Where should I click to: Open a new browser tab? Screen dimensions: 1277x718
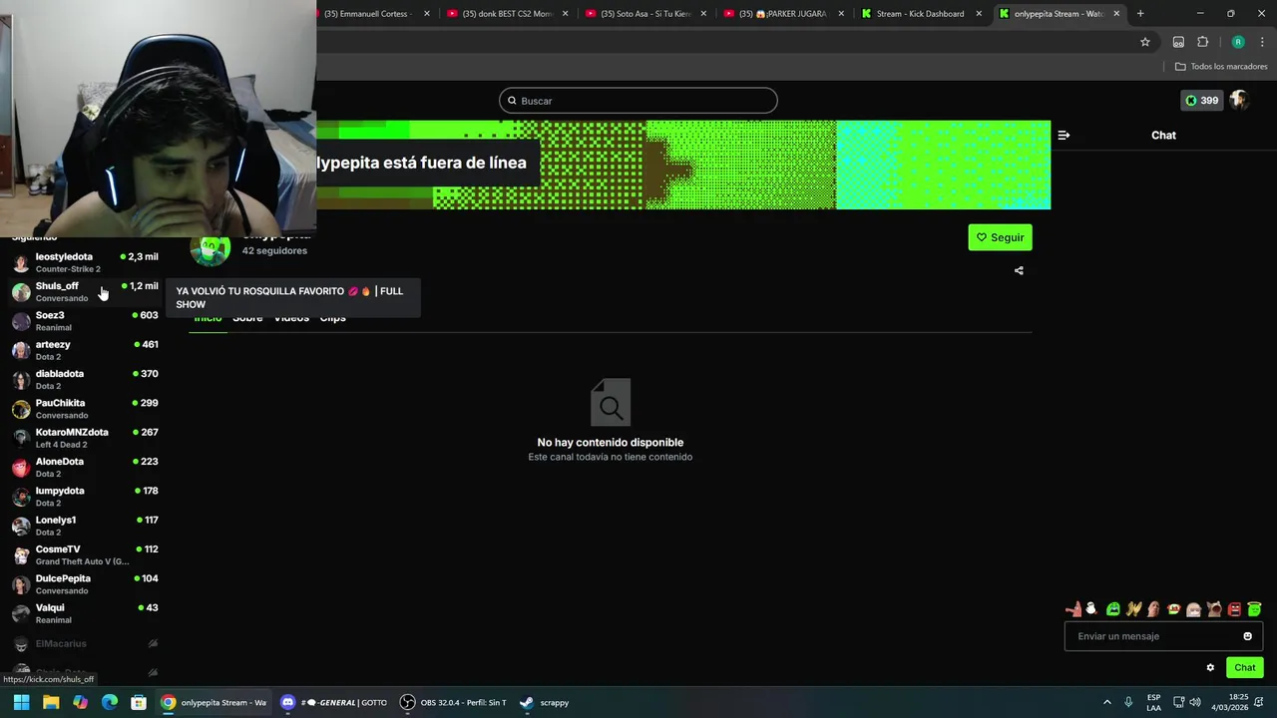point(1140,13)
